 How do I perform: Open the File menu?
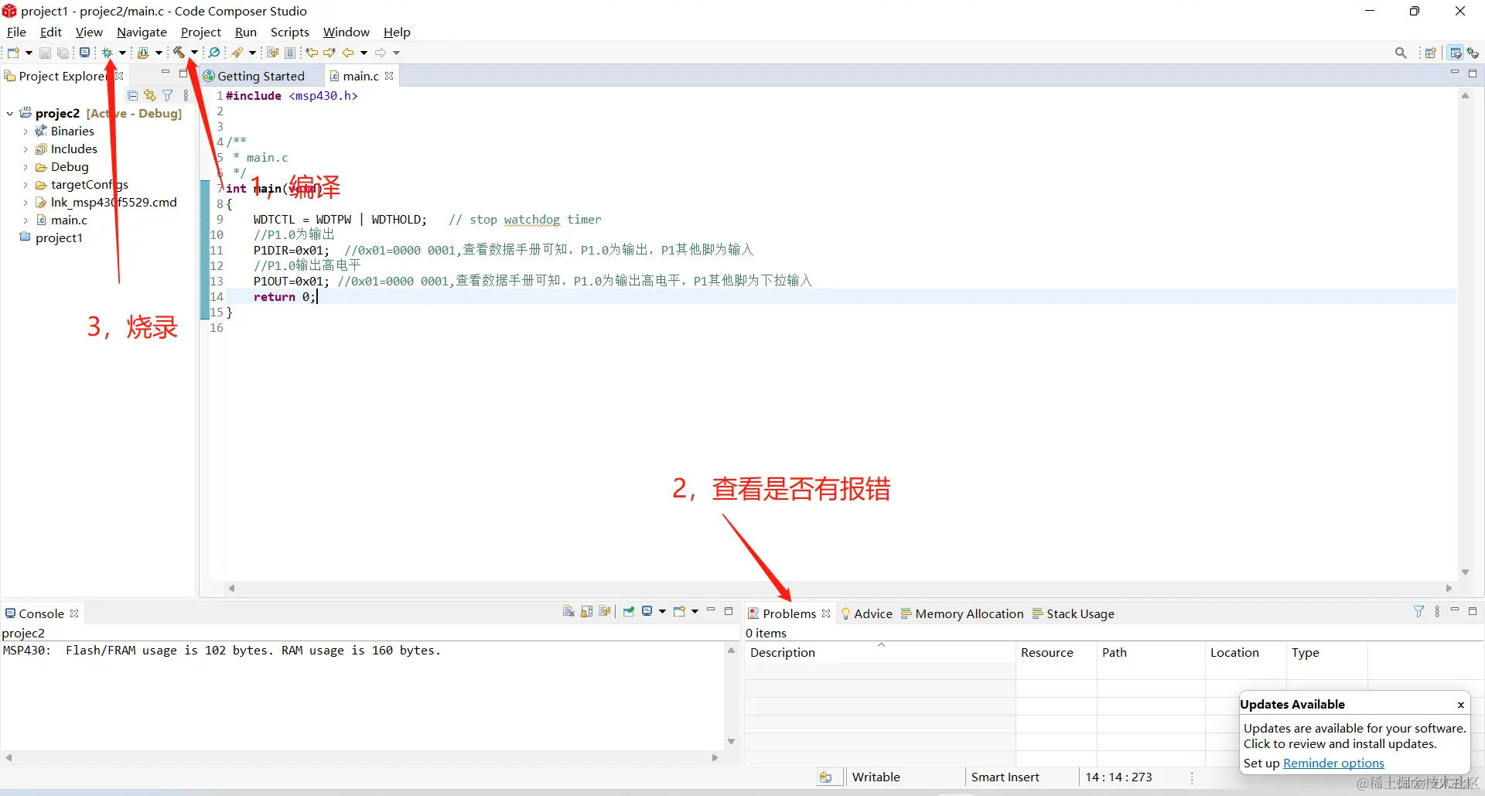pyautogui.click(x=16, y=32)
